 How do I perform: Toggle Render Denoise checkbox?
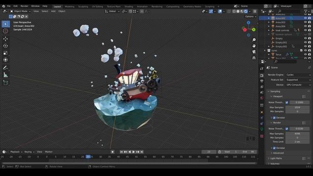tap(274, 148)
